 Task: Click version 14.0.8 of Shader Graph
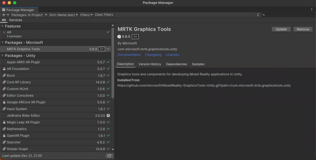[x=100, y=149]
